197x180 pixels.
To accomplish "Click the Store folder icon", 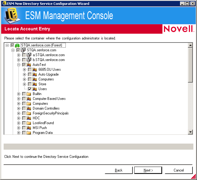I will tap(35, 84).
